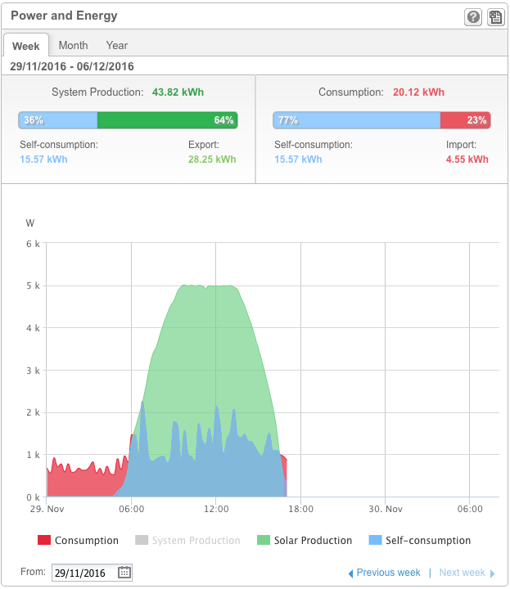Switch to the Year tab
The width and height of the screenshot is (510, 589).
coord(117,46)
